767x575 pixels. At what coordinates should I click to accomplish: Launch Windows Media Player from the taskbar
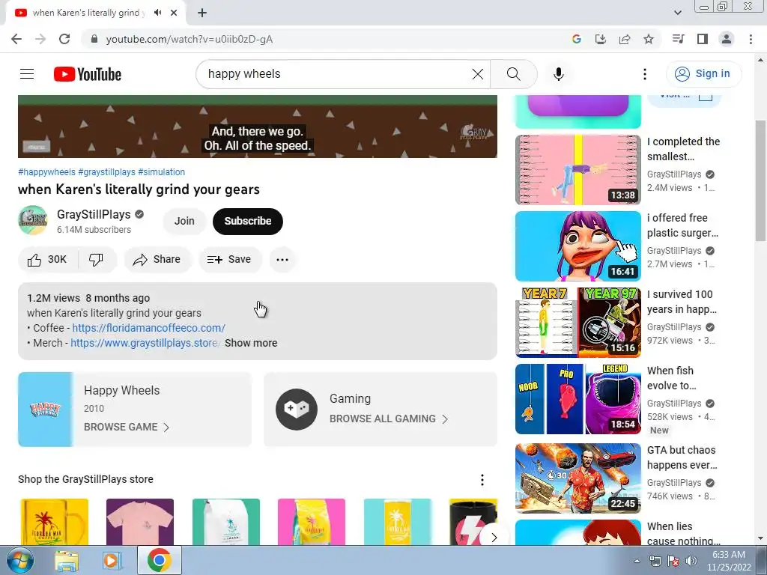(x=112, y=561)
